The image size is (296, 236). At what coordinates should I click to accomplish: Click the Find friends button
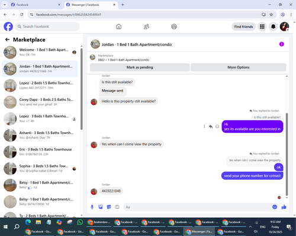pyautogui.click(x=243, y=27)
